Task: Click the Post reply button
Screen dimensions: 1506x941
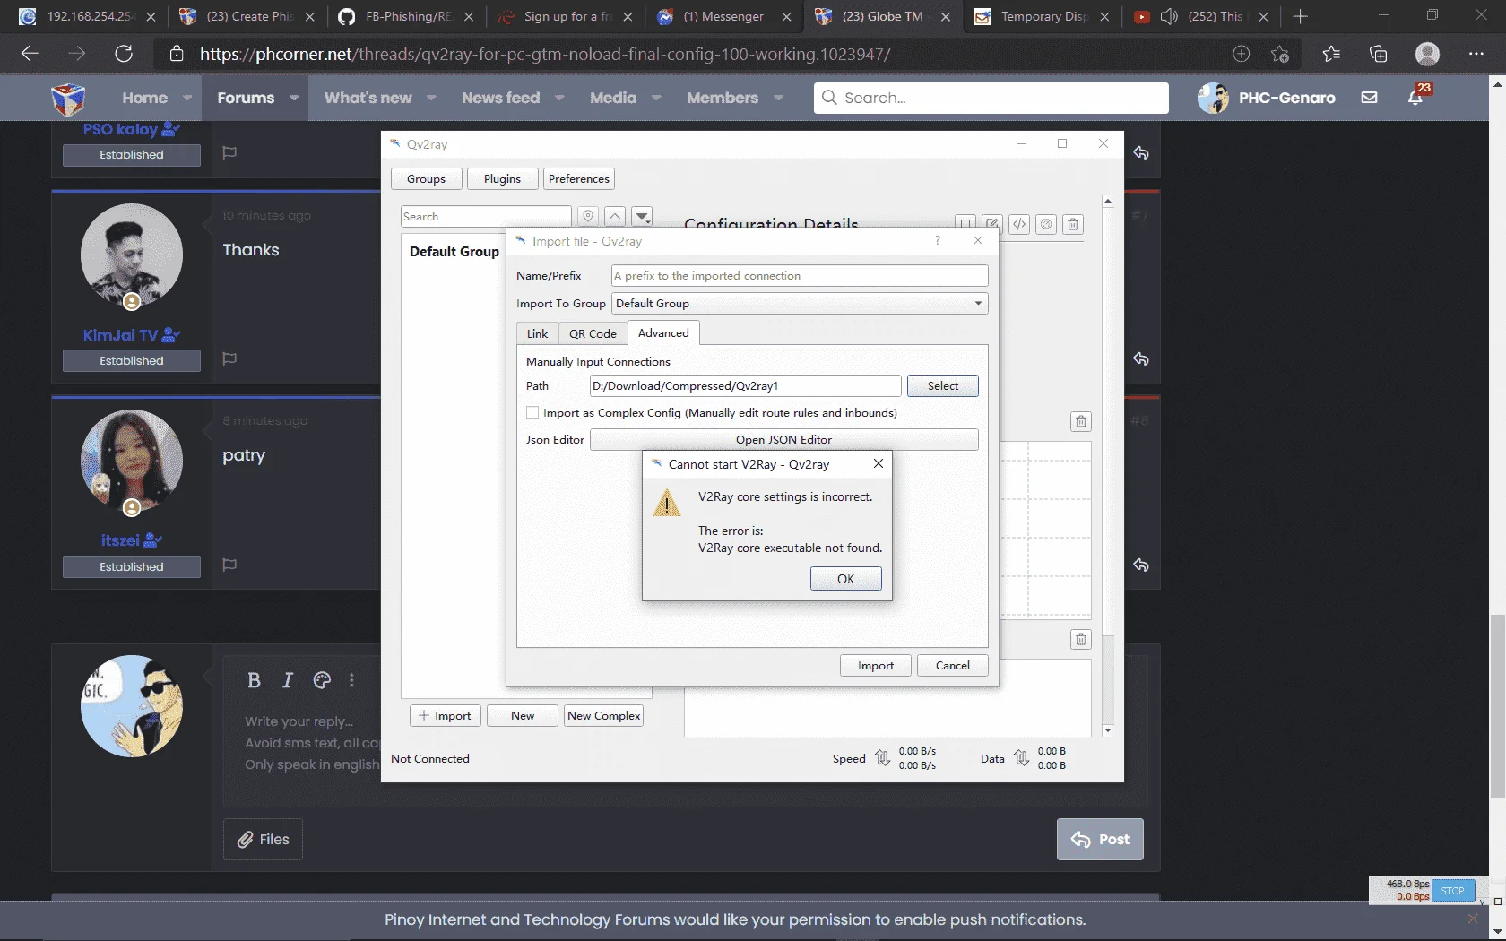Action: coord(1100,839)
